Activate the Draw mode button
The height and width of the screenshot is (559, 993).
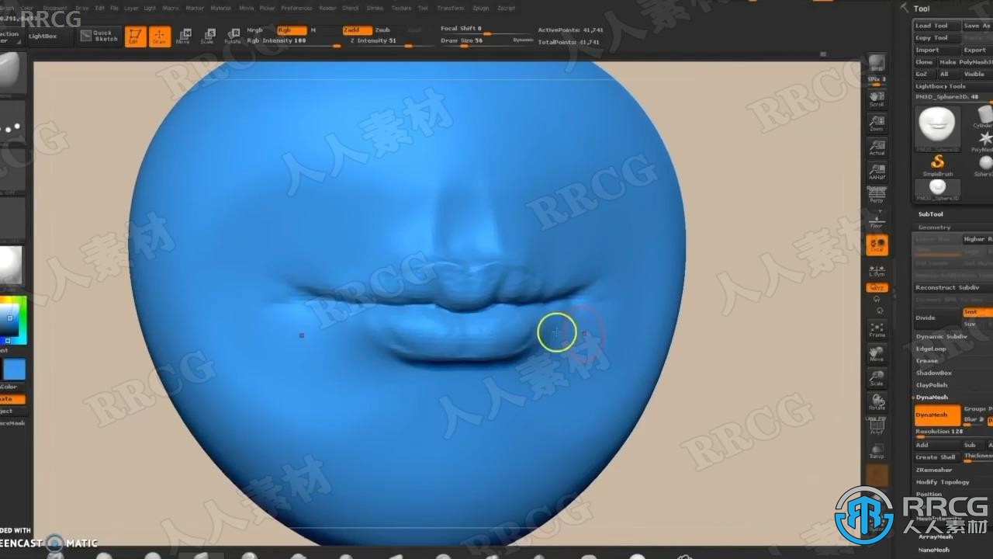tap(160, 36)
